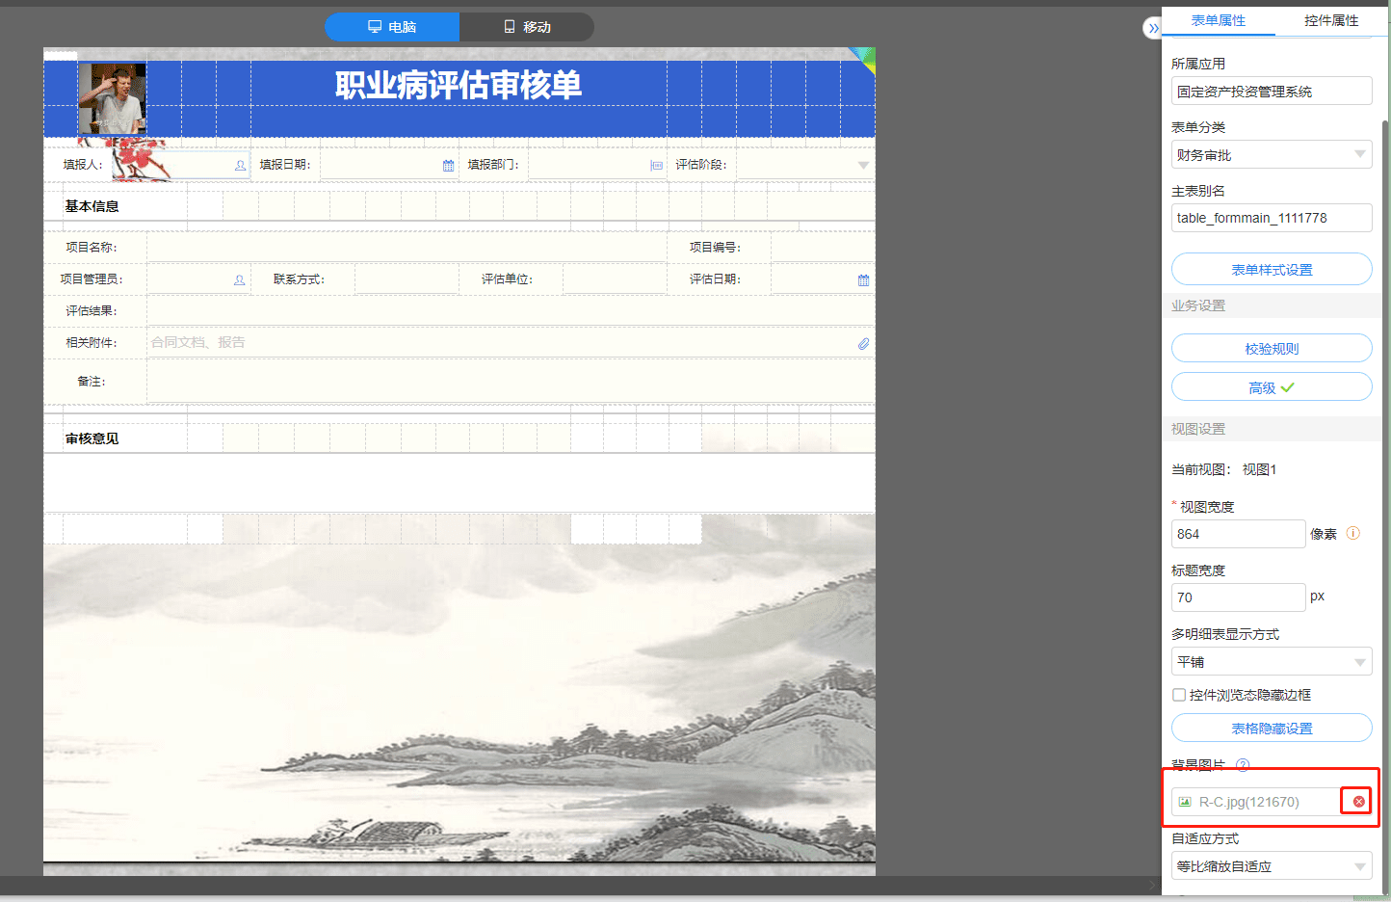Click the 相关附件 field placeholder text

point(198,342)
